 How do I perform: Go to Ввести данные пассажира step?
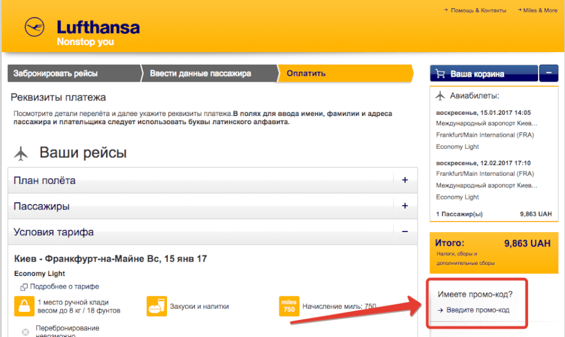click(x=200, y=73)
